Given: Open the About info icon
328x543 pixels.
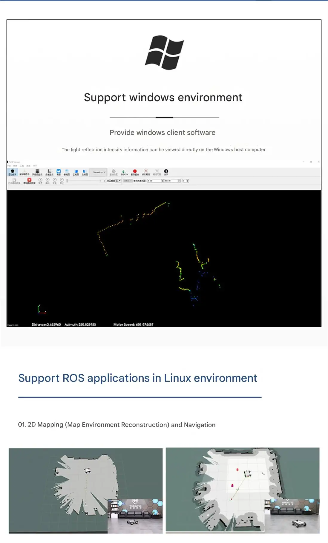Looking at the screenshot, I should tap(166, 172).
